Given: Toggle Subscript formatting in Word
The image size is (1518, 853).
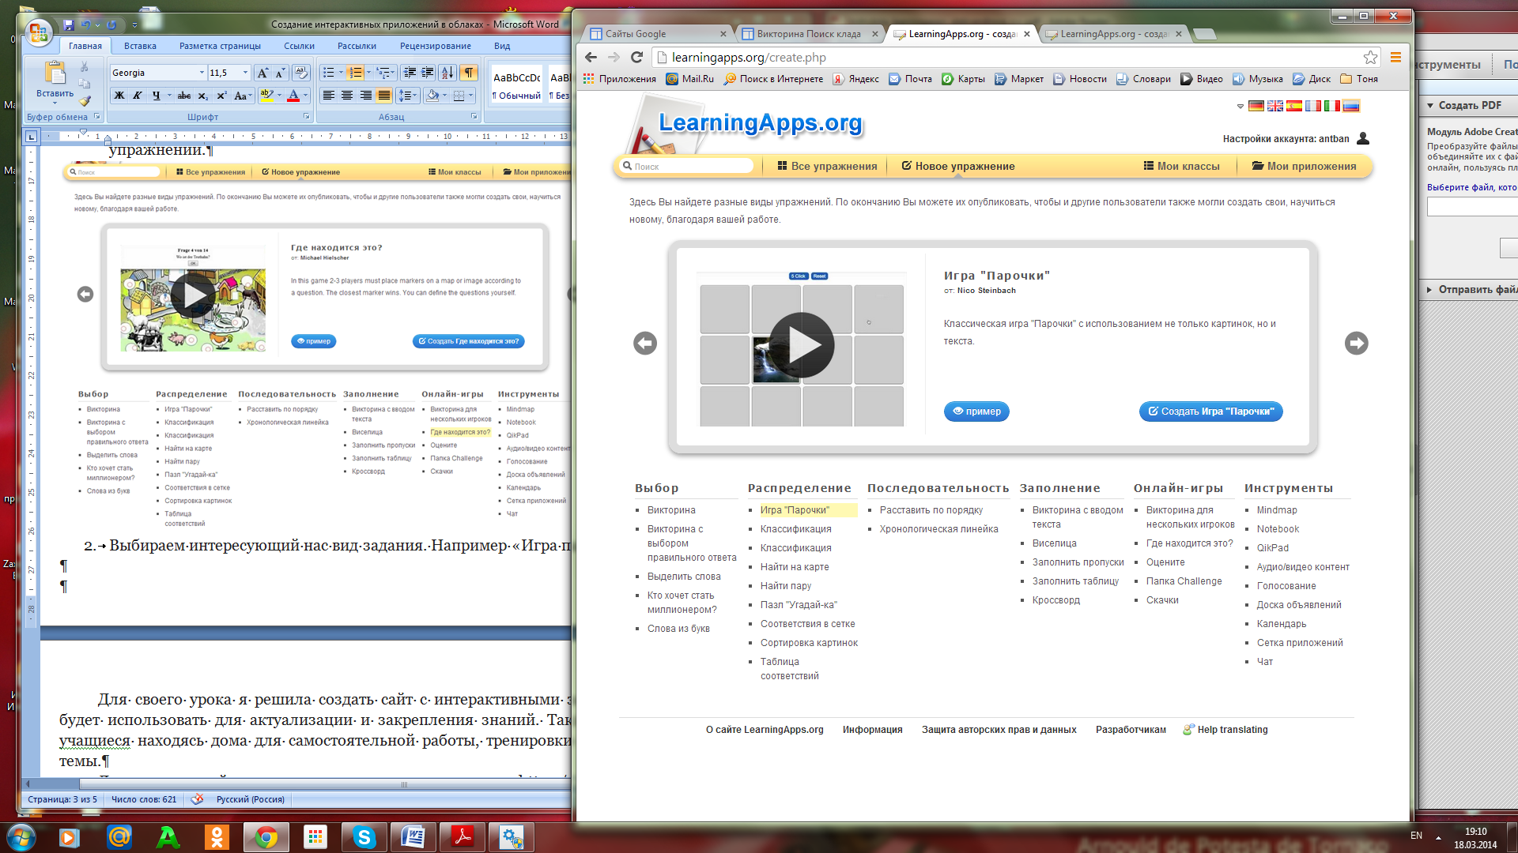Looking at the screenshot, I should click(203, 96).
